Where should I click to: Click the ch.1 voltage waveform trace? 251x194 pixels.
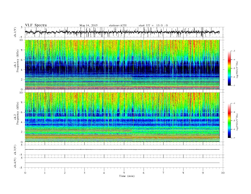click(x=122, y=32)
